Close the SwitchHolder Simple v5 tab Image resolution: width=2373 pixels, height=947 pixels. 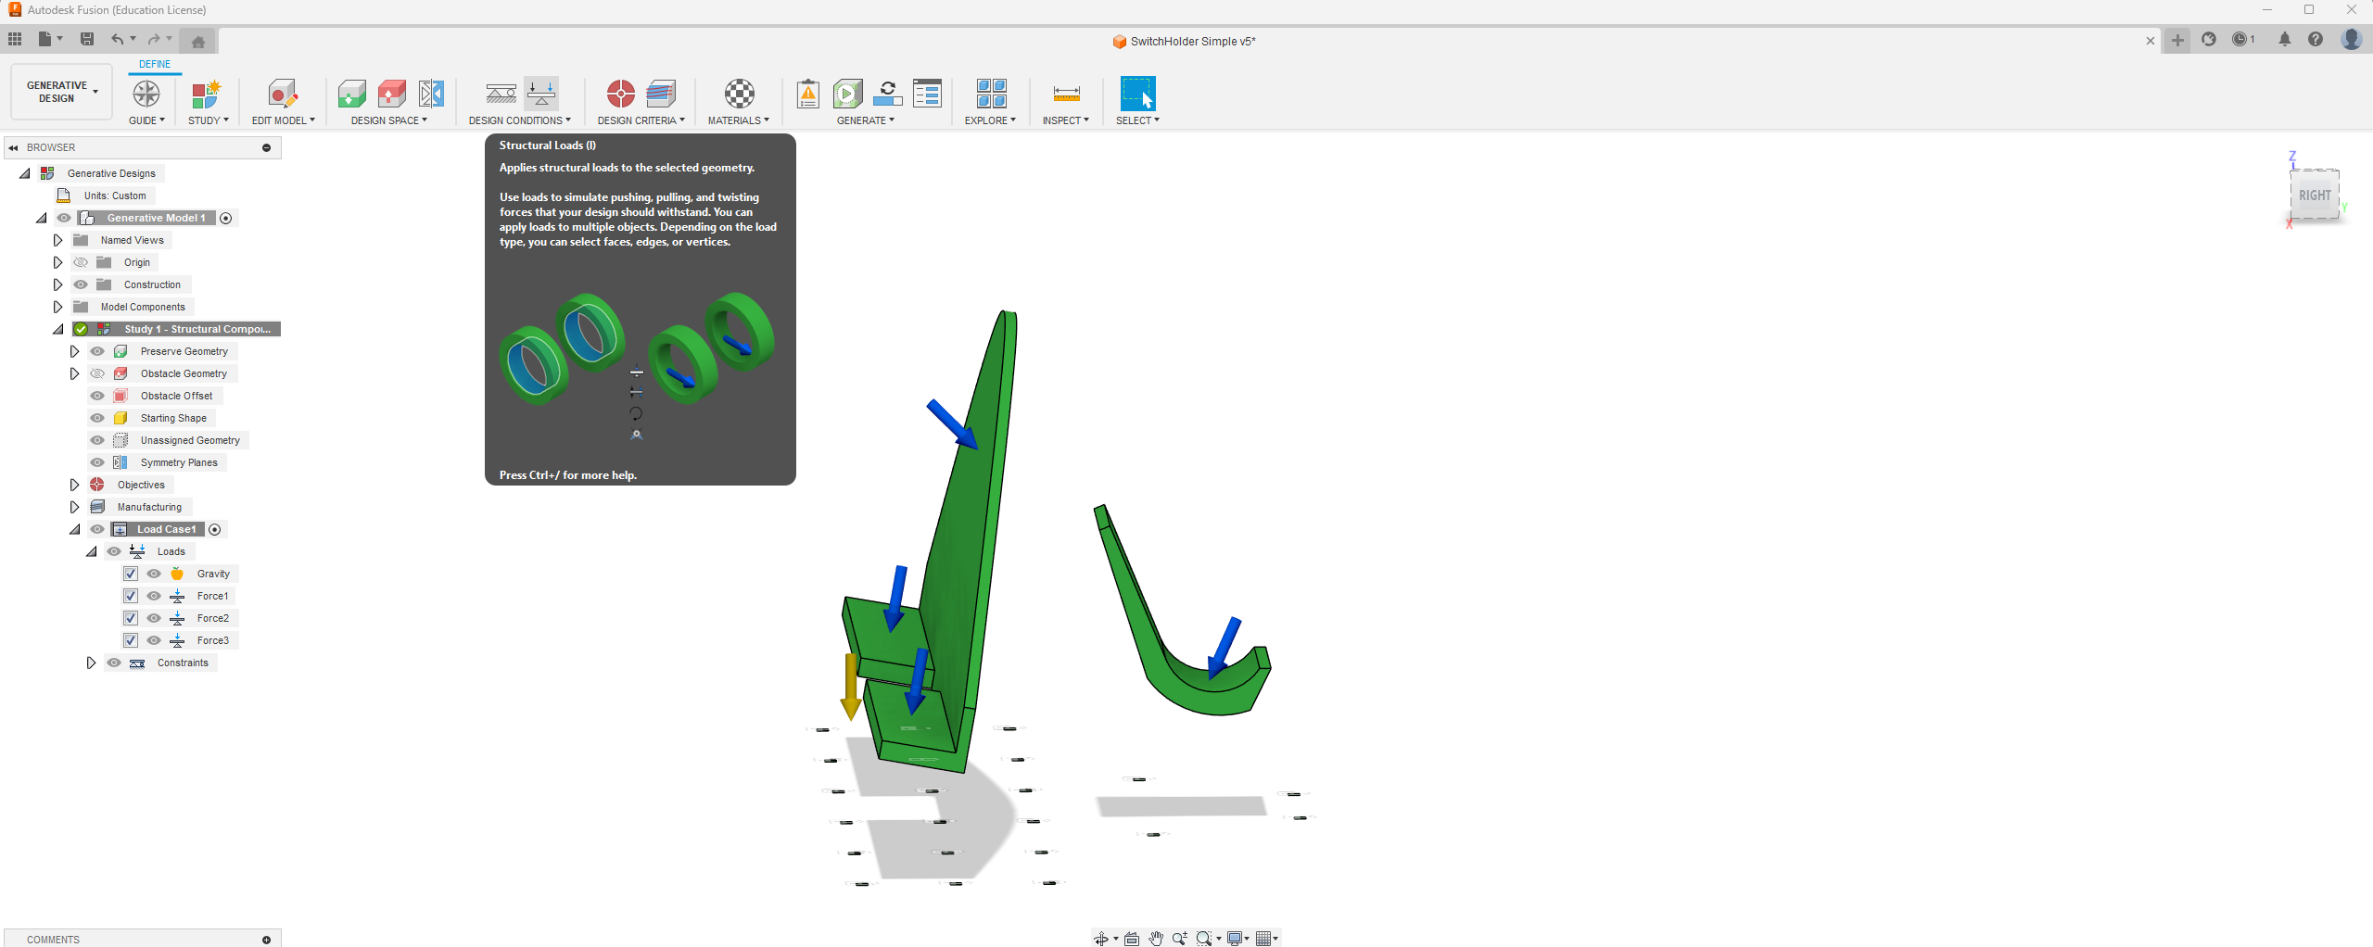click(x=2151, y=41)
